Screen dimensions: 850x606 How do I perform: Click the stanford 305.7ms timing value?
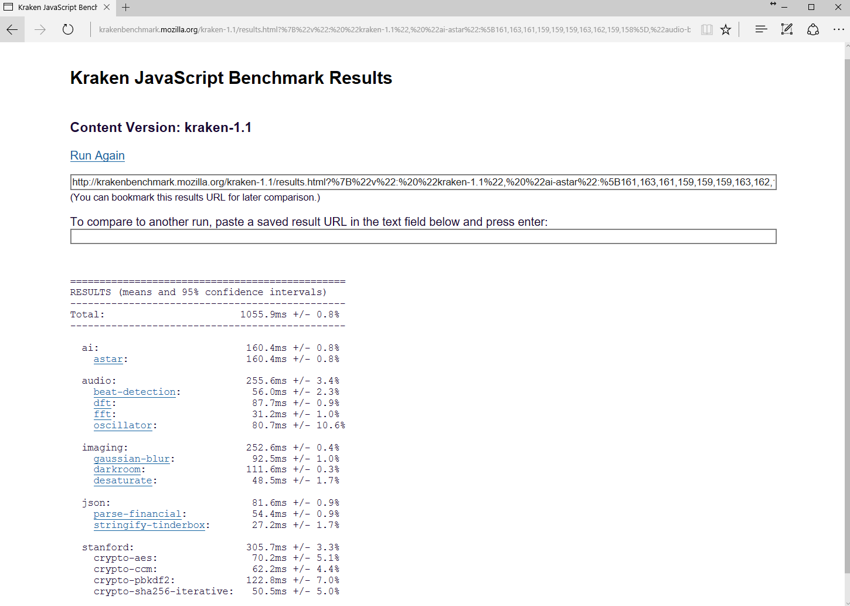coord(267,547)
